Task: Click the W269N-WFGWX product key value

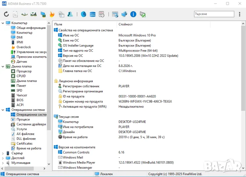Action: pyautogui.click(x=145, y=102)
